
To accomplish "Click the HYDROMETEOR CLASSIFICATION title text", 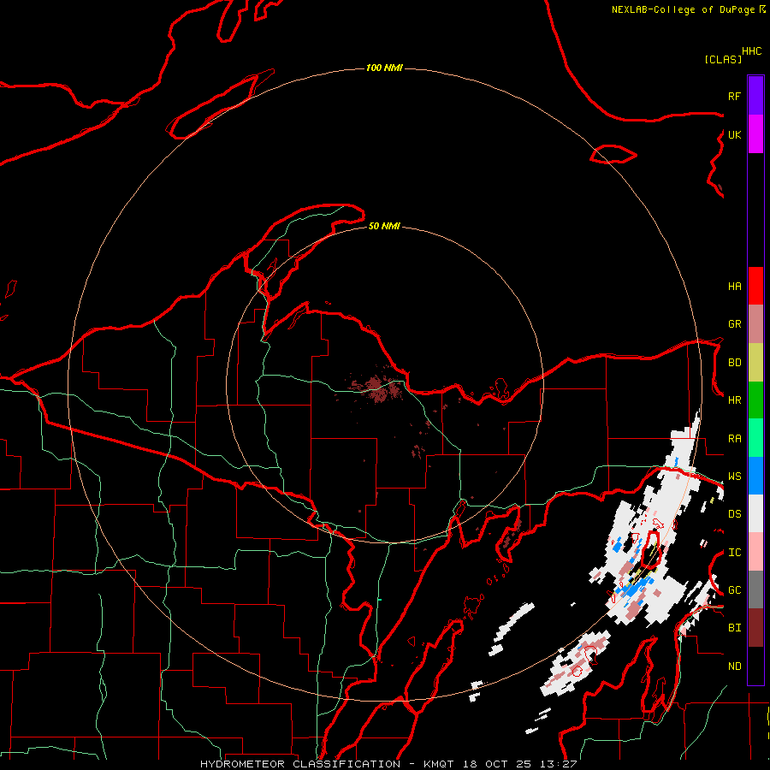I will (x=300, y=764).
